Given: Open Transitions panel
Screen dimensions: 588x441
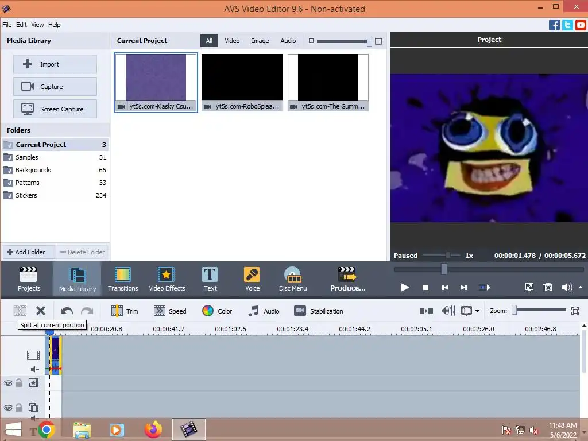Looking at the screenshot, I should click(x=123, y=279).
